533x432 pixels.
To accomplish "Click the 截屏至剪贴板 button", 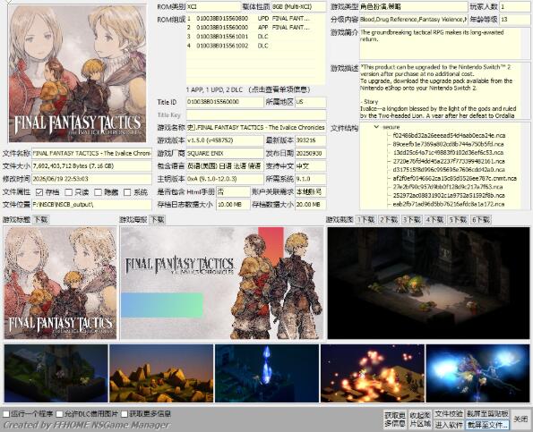I will [x=487, y=414].
